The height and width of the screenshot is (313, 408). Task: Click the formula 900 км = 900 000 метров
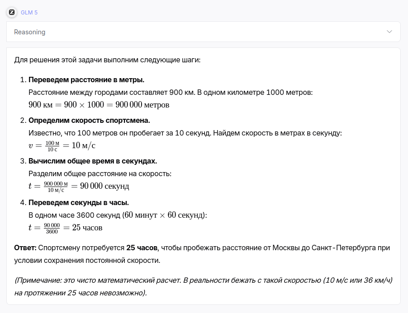[99, 105]
